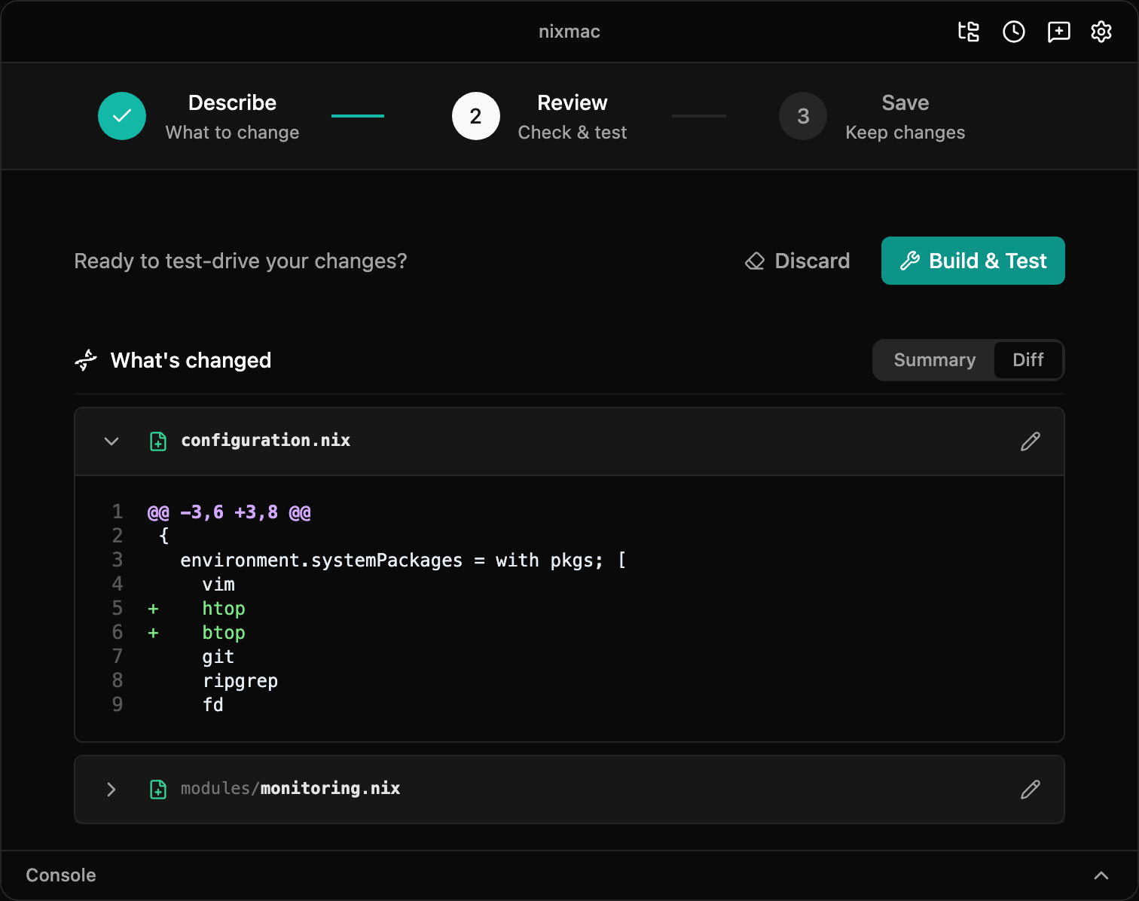
Task: Click the 'What to change' subtitle
Action: pyautogui.click(x=232, y=133)
